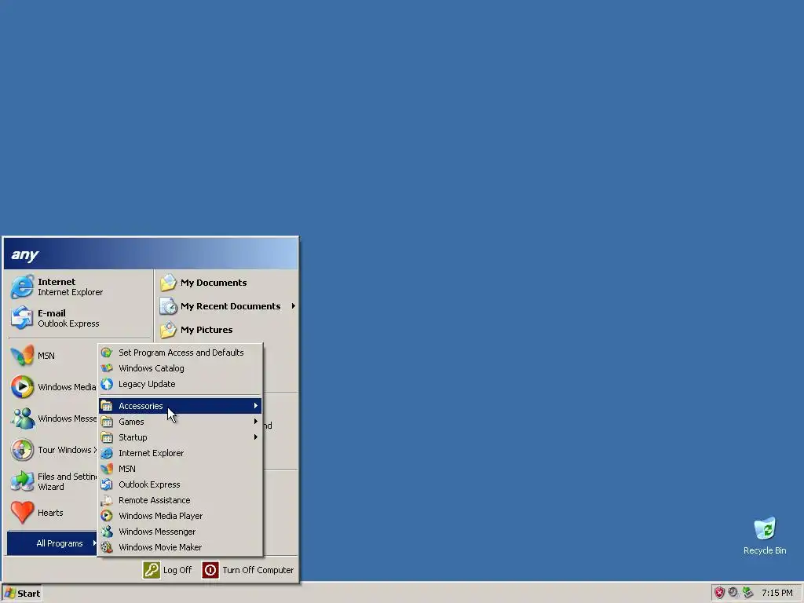804x603 pixels.
Task: Click Windows Media Player icon in All Programs
Action: (x=107, y=516)
